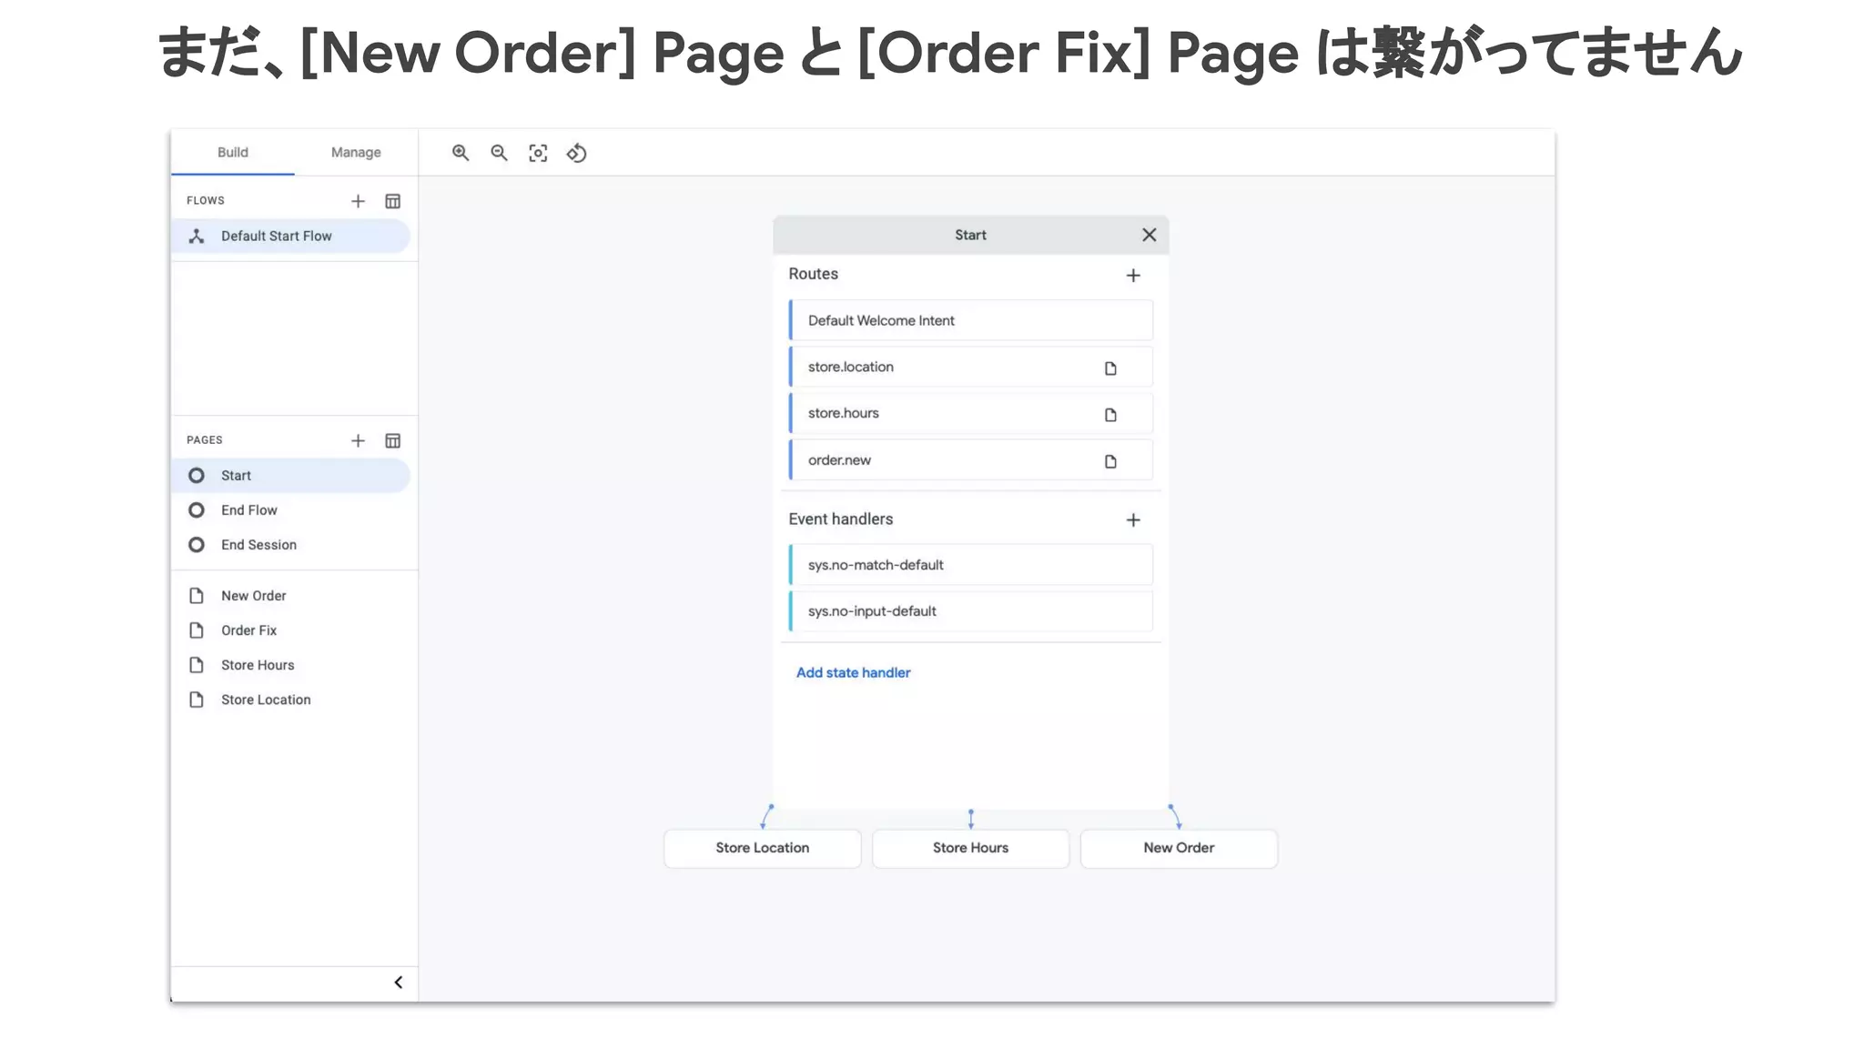Open the sys.no-match-default event handler
Viewport: 1864px width, 1048px height.
[x=970, y=564]
